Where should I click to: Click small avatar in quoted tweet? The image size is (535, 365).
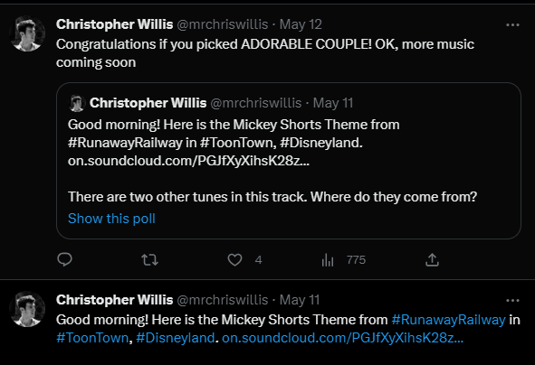[x=77, y=103]
